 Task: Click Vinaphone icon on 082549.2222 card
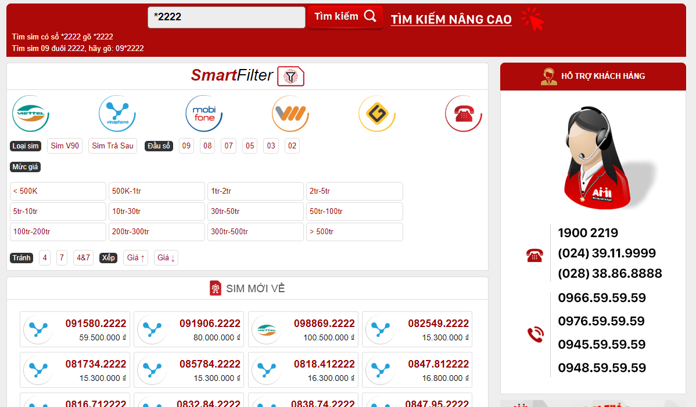pos(381,329)
